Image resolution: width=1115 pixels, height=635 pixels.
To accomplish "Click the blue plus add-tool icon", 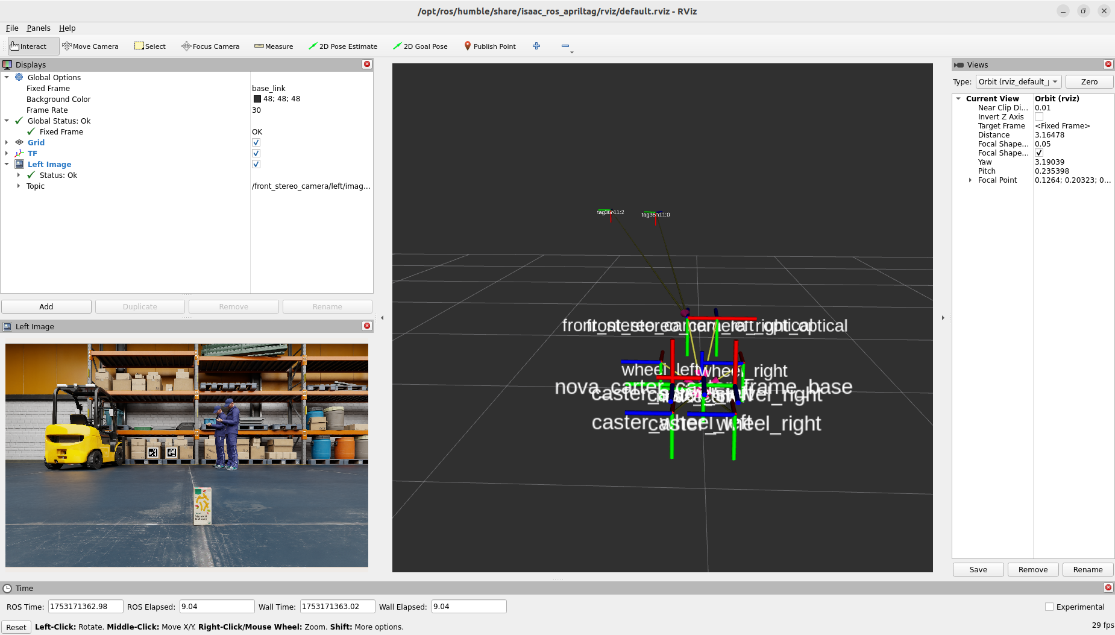I will [x=536, y=46].
